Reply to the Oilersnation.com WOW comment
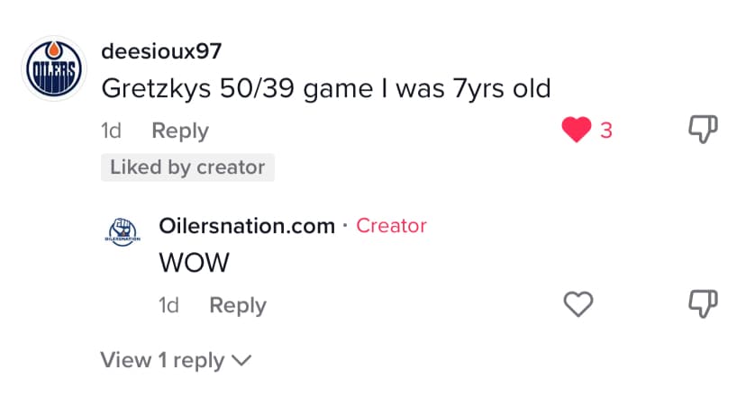The image size is (746, 397). click(x=238, y=305)
